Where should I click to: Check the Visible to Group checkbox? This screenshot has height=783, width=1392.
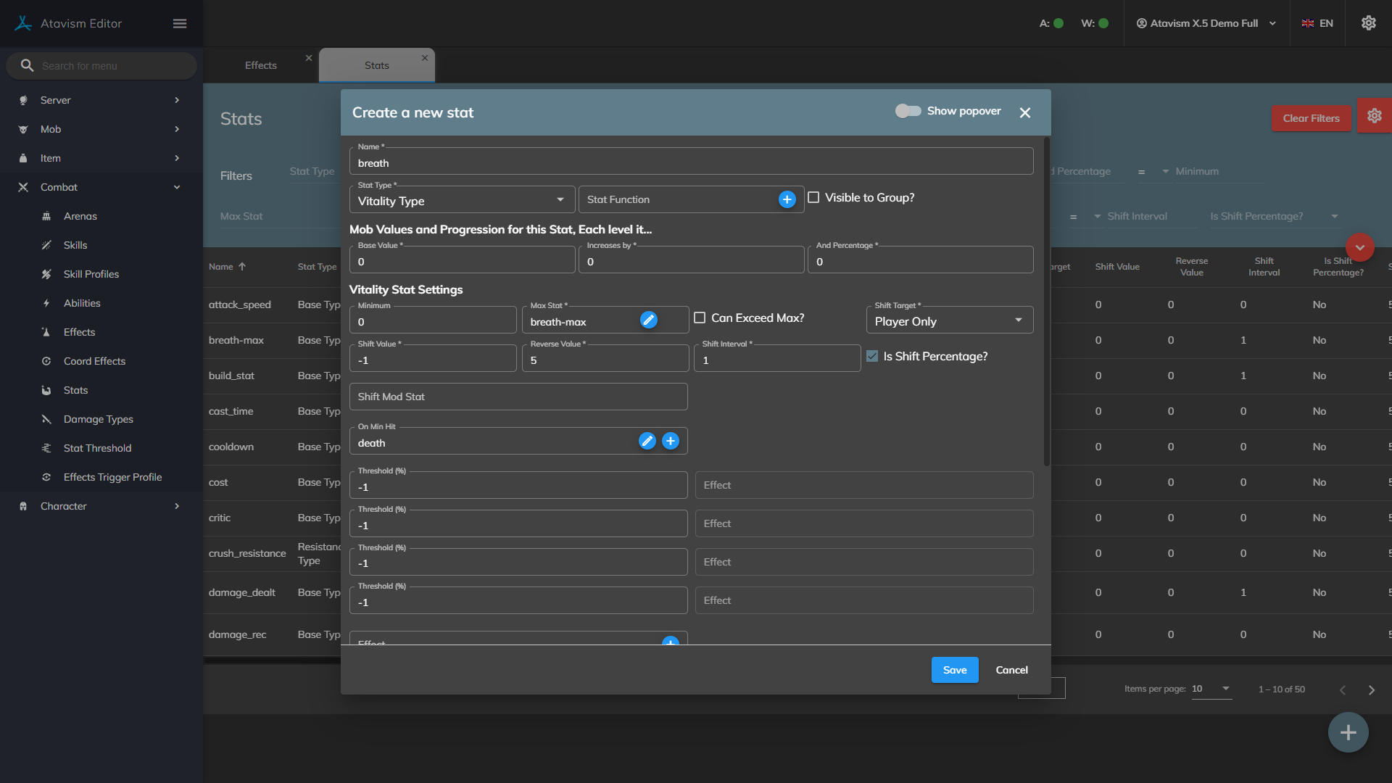(813, 197)
